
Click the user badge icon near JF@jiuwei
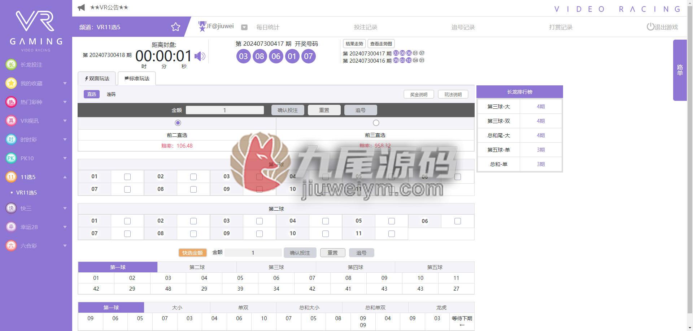[x=202, y=26]
